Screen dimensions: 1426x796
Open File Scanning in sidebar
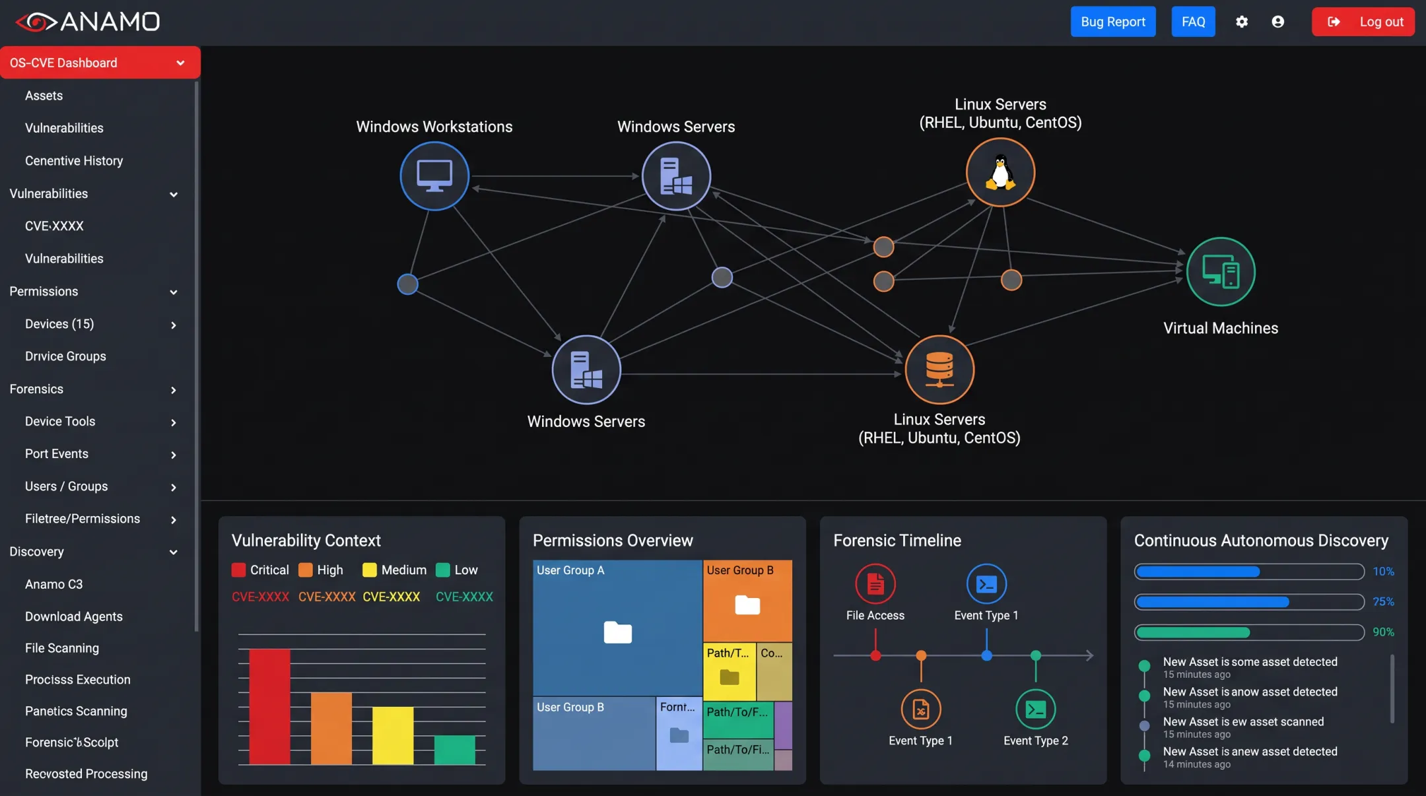tap(62, 648)
